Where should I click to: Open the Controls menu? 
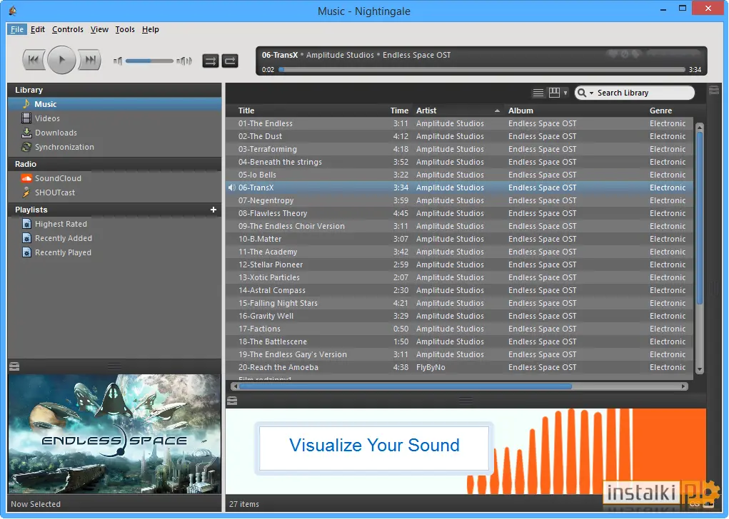coord(67,29)
